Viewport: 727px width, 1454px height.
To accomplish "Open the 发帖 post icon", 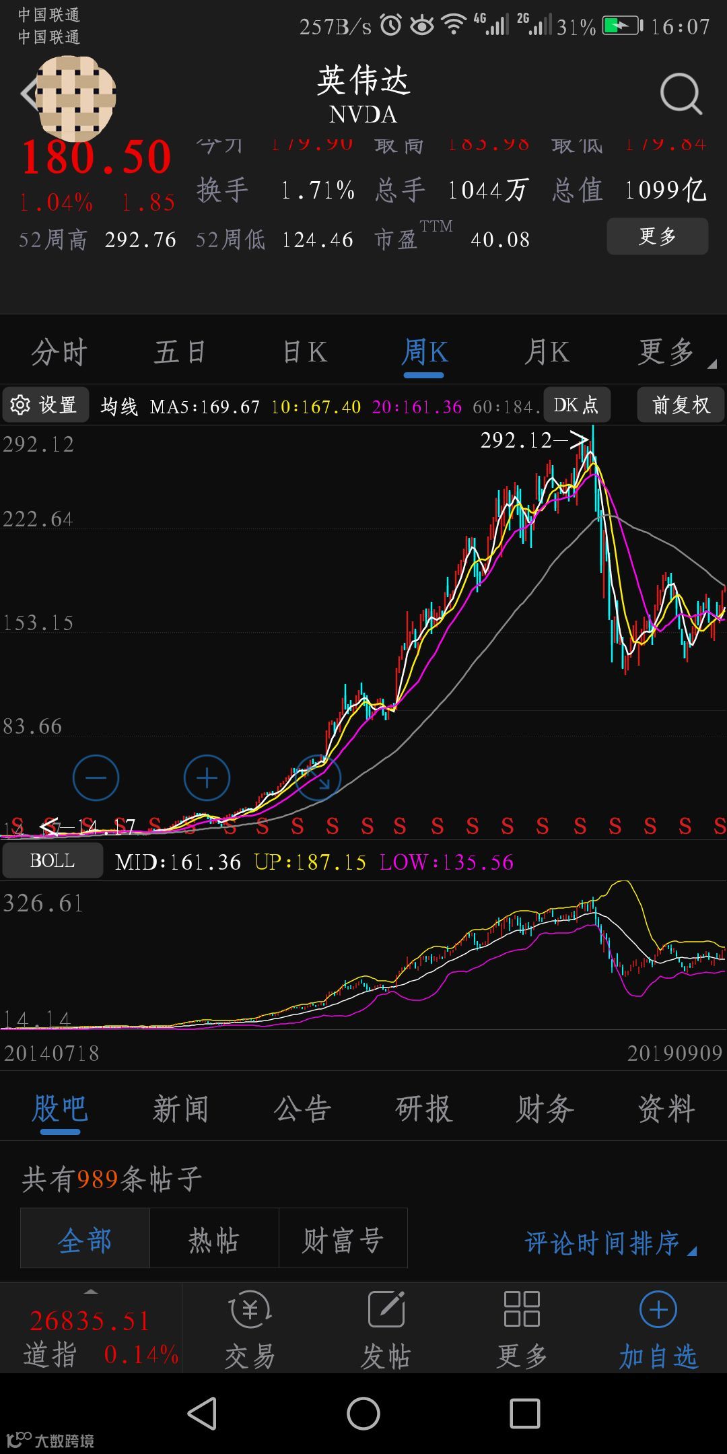I will 386,1329.
